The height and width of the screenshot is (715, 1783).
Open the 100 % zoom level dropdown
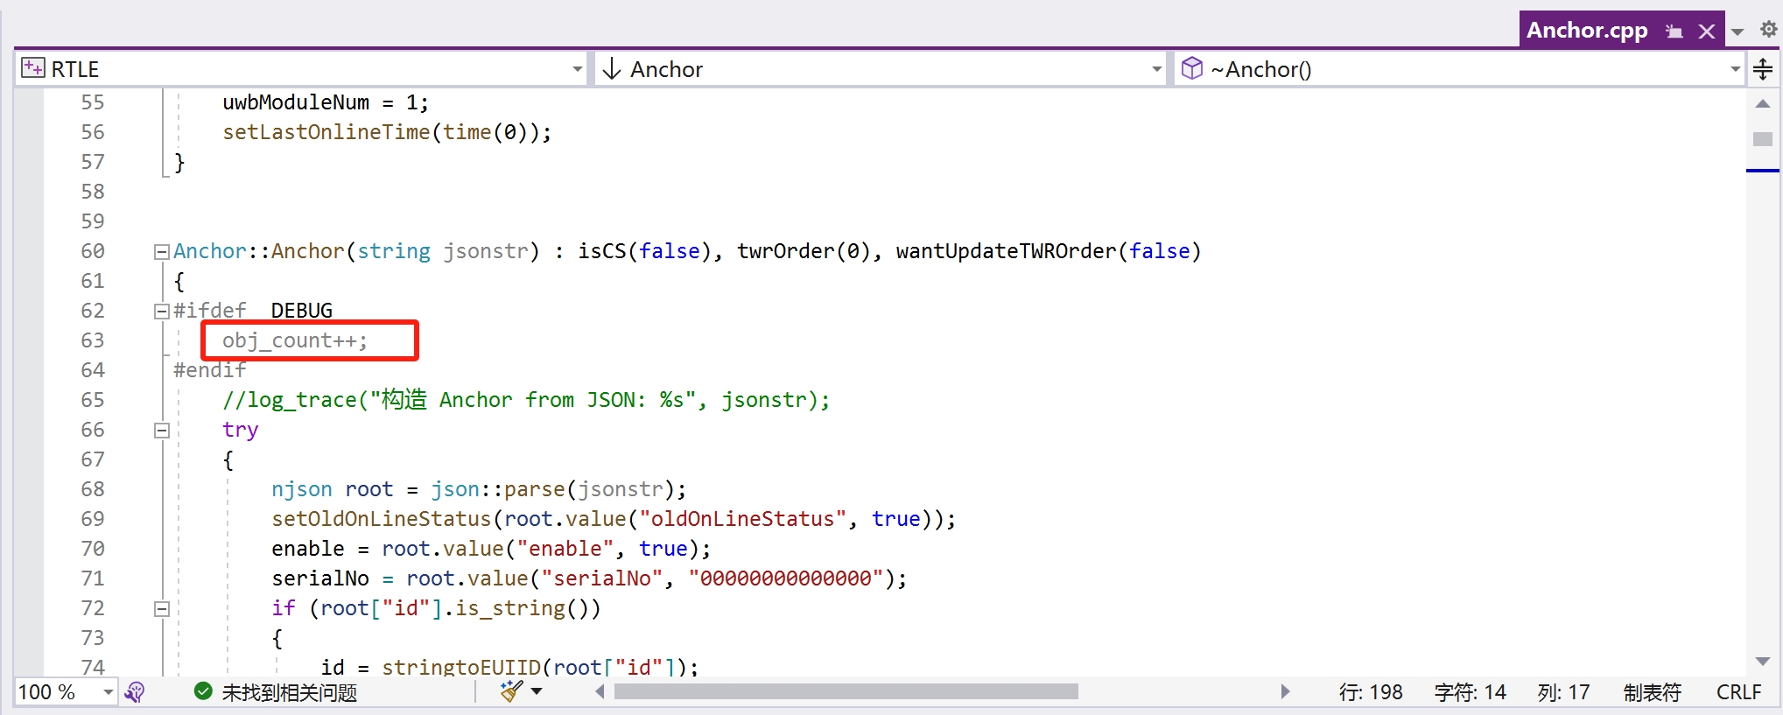pos(108,692)
